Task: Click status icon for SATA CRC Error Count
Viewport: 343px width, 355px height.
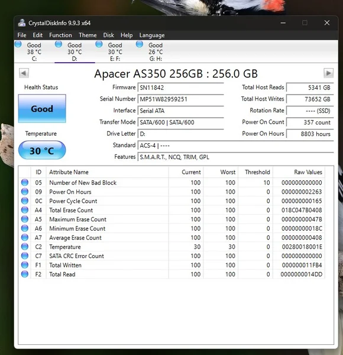Action: point(25,256)
